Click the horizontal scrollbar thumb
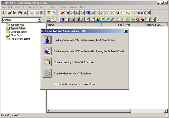 click(x=91, y=111)
